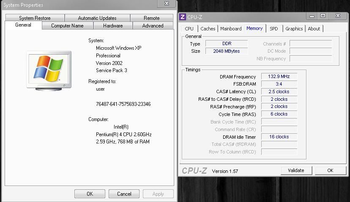The width and height of the screenshot is (350, 202).
Task: Click the registered user name 'user'
Action: tap(100, 89)
